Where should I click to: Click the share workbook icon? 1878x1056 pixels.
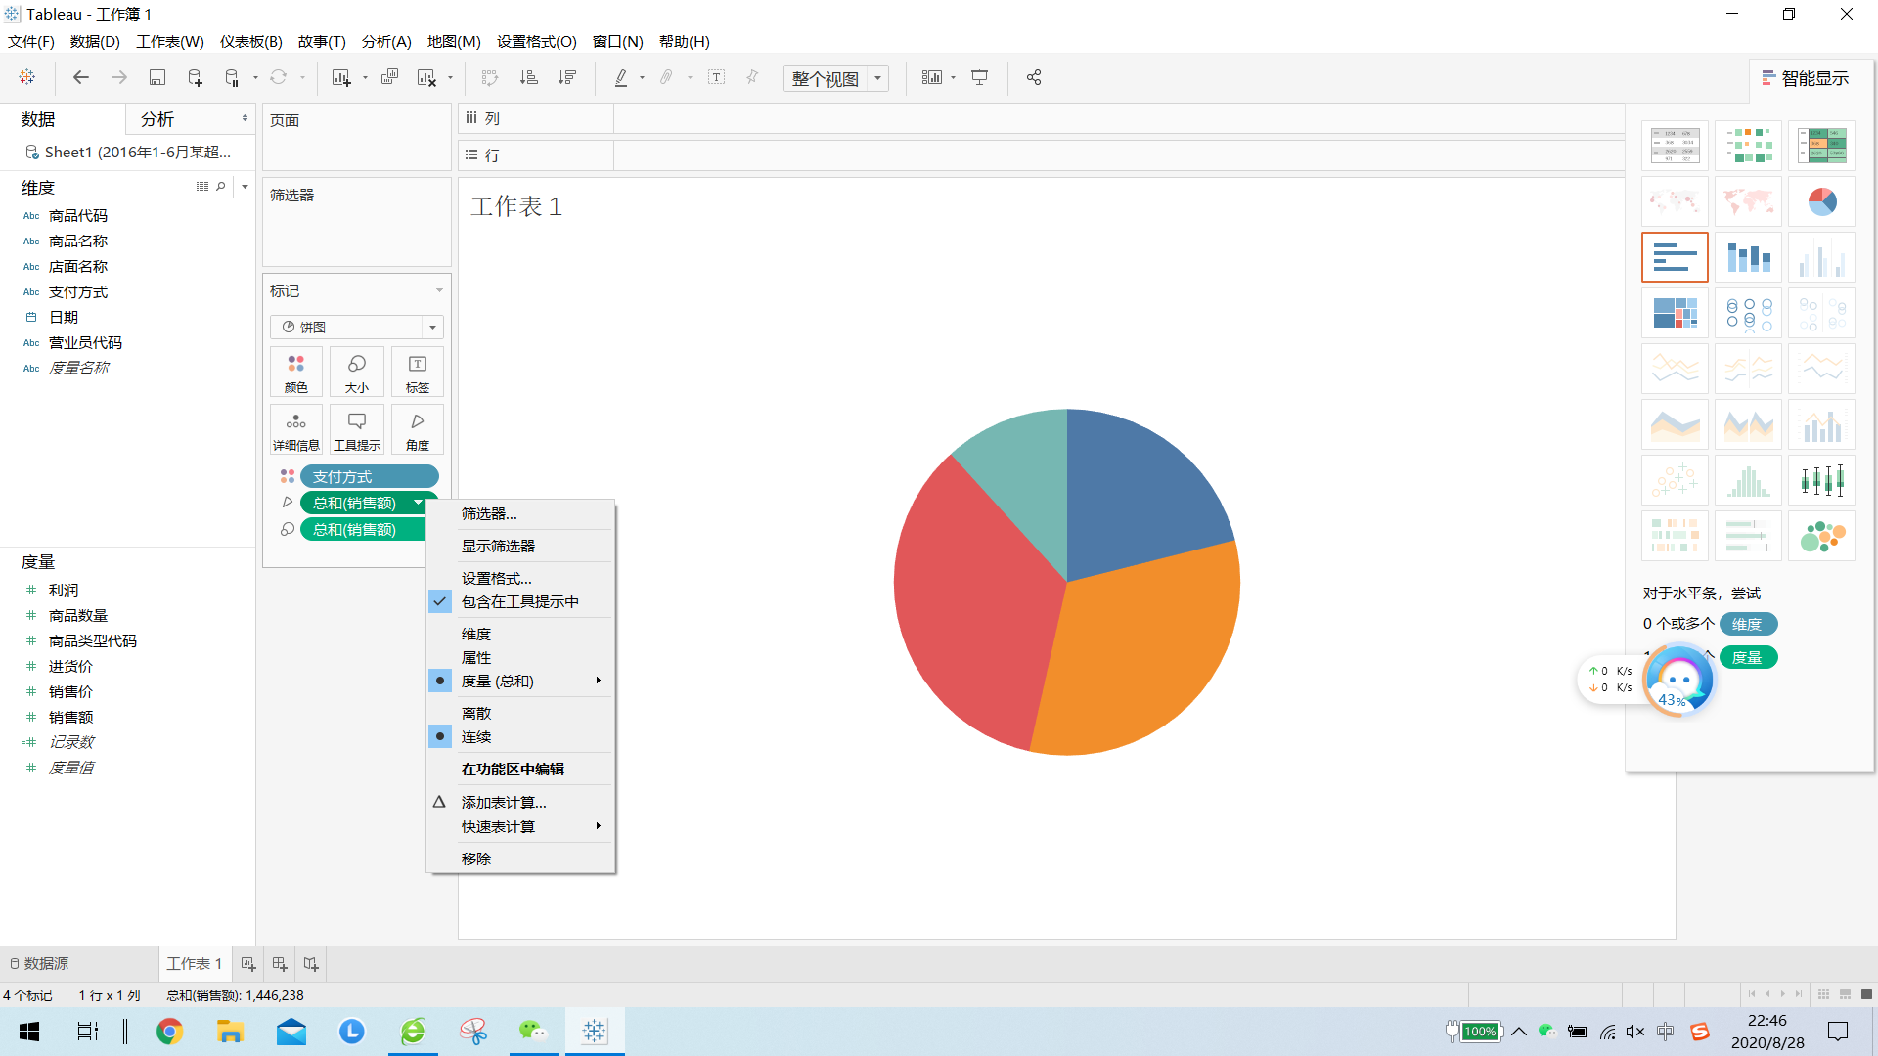coord(1034,77)
